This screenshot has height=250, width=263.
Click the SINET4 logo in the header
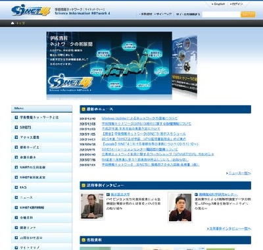pyautogui.click(x=31, y=11)
